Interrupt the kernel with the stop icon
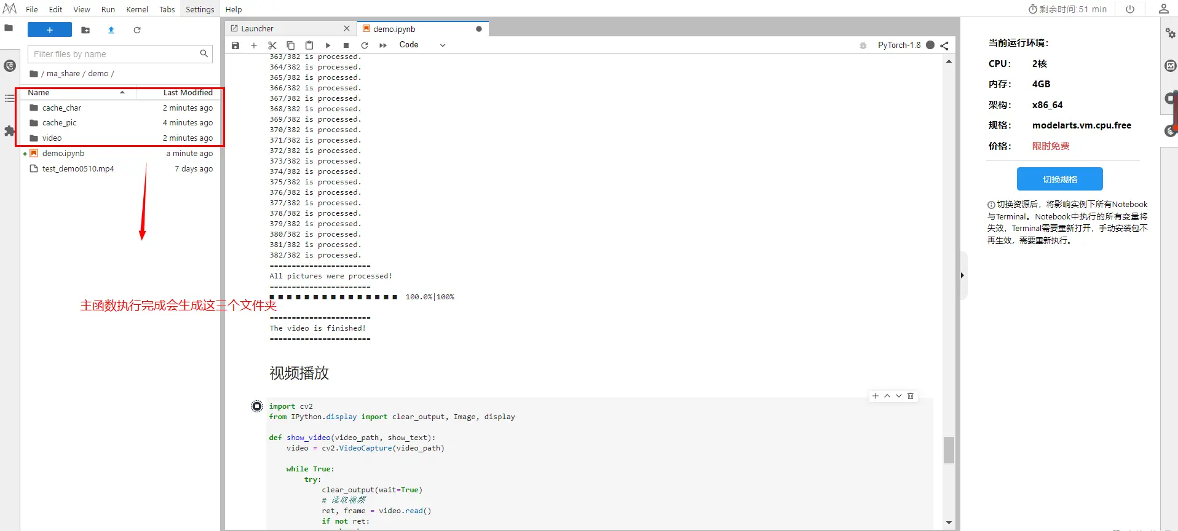 pyautogui.click(x=346, y=45)
